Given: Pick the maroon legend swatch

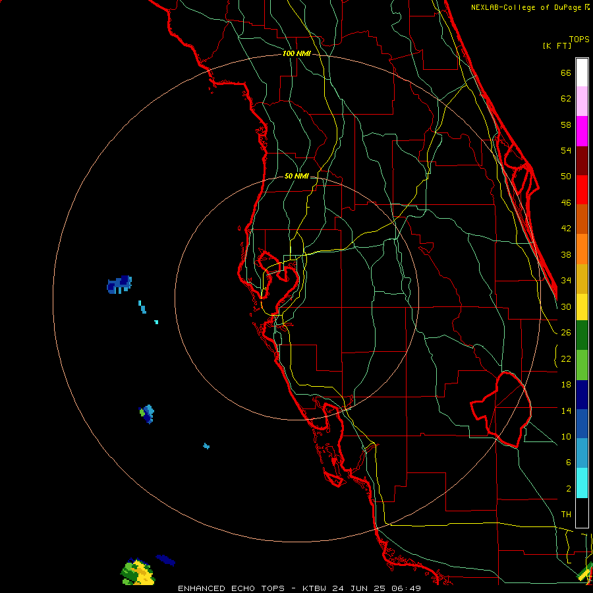Looking at the screenshot, I should (582, 161).
